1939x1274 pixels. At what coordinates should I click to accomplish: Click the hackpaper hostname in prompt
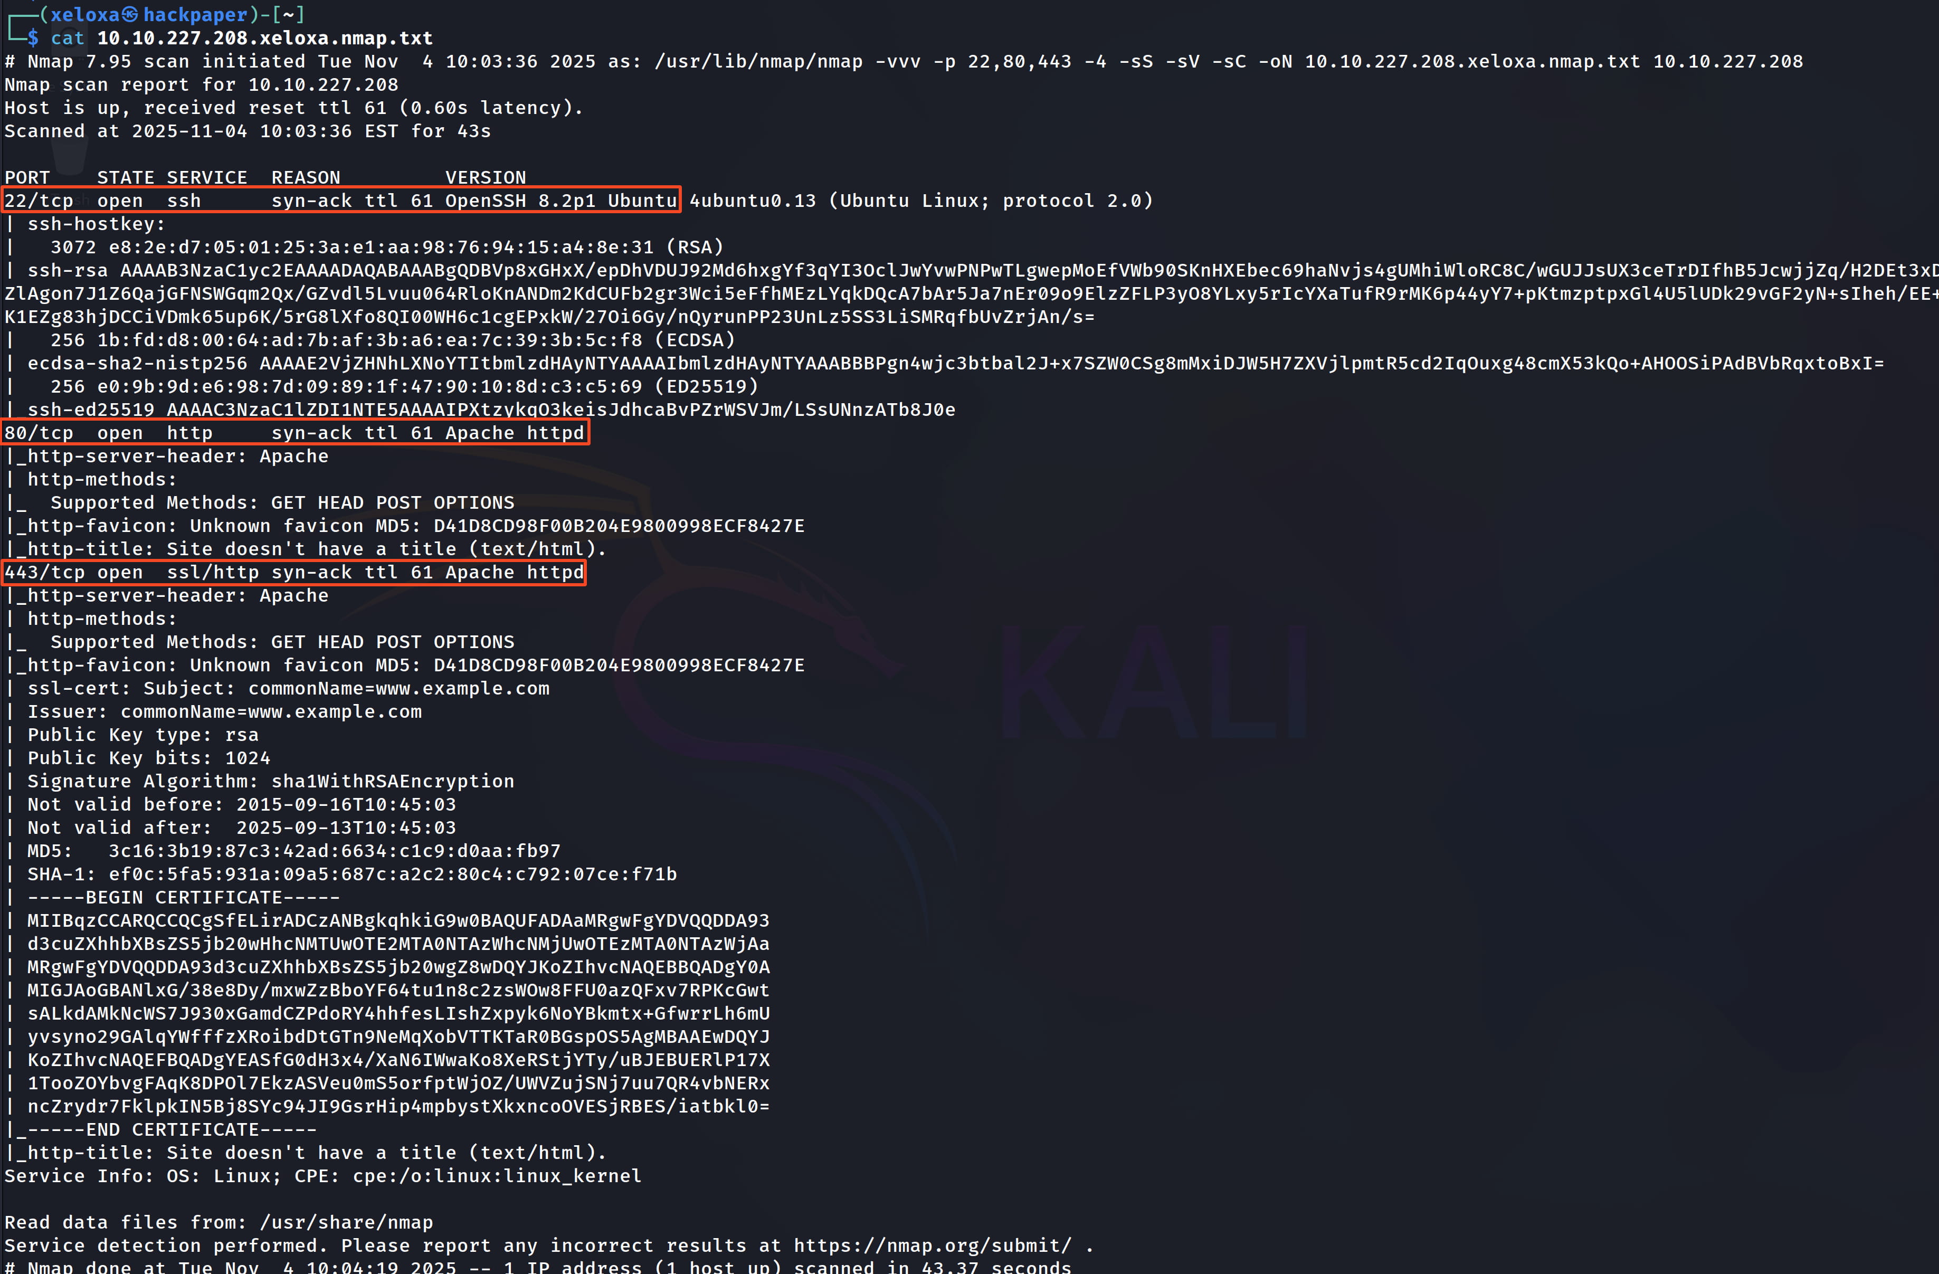(195, 15)
